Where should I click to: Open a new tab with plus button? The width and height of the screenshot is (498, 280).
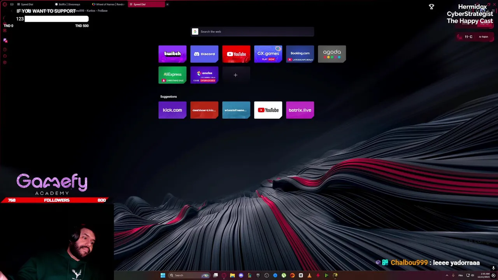[167, 4]
